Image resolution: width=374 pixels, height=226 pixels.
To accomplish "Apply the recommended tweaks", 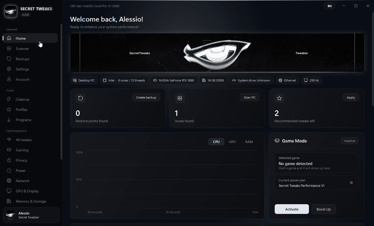I will point(351,97).
